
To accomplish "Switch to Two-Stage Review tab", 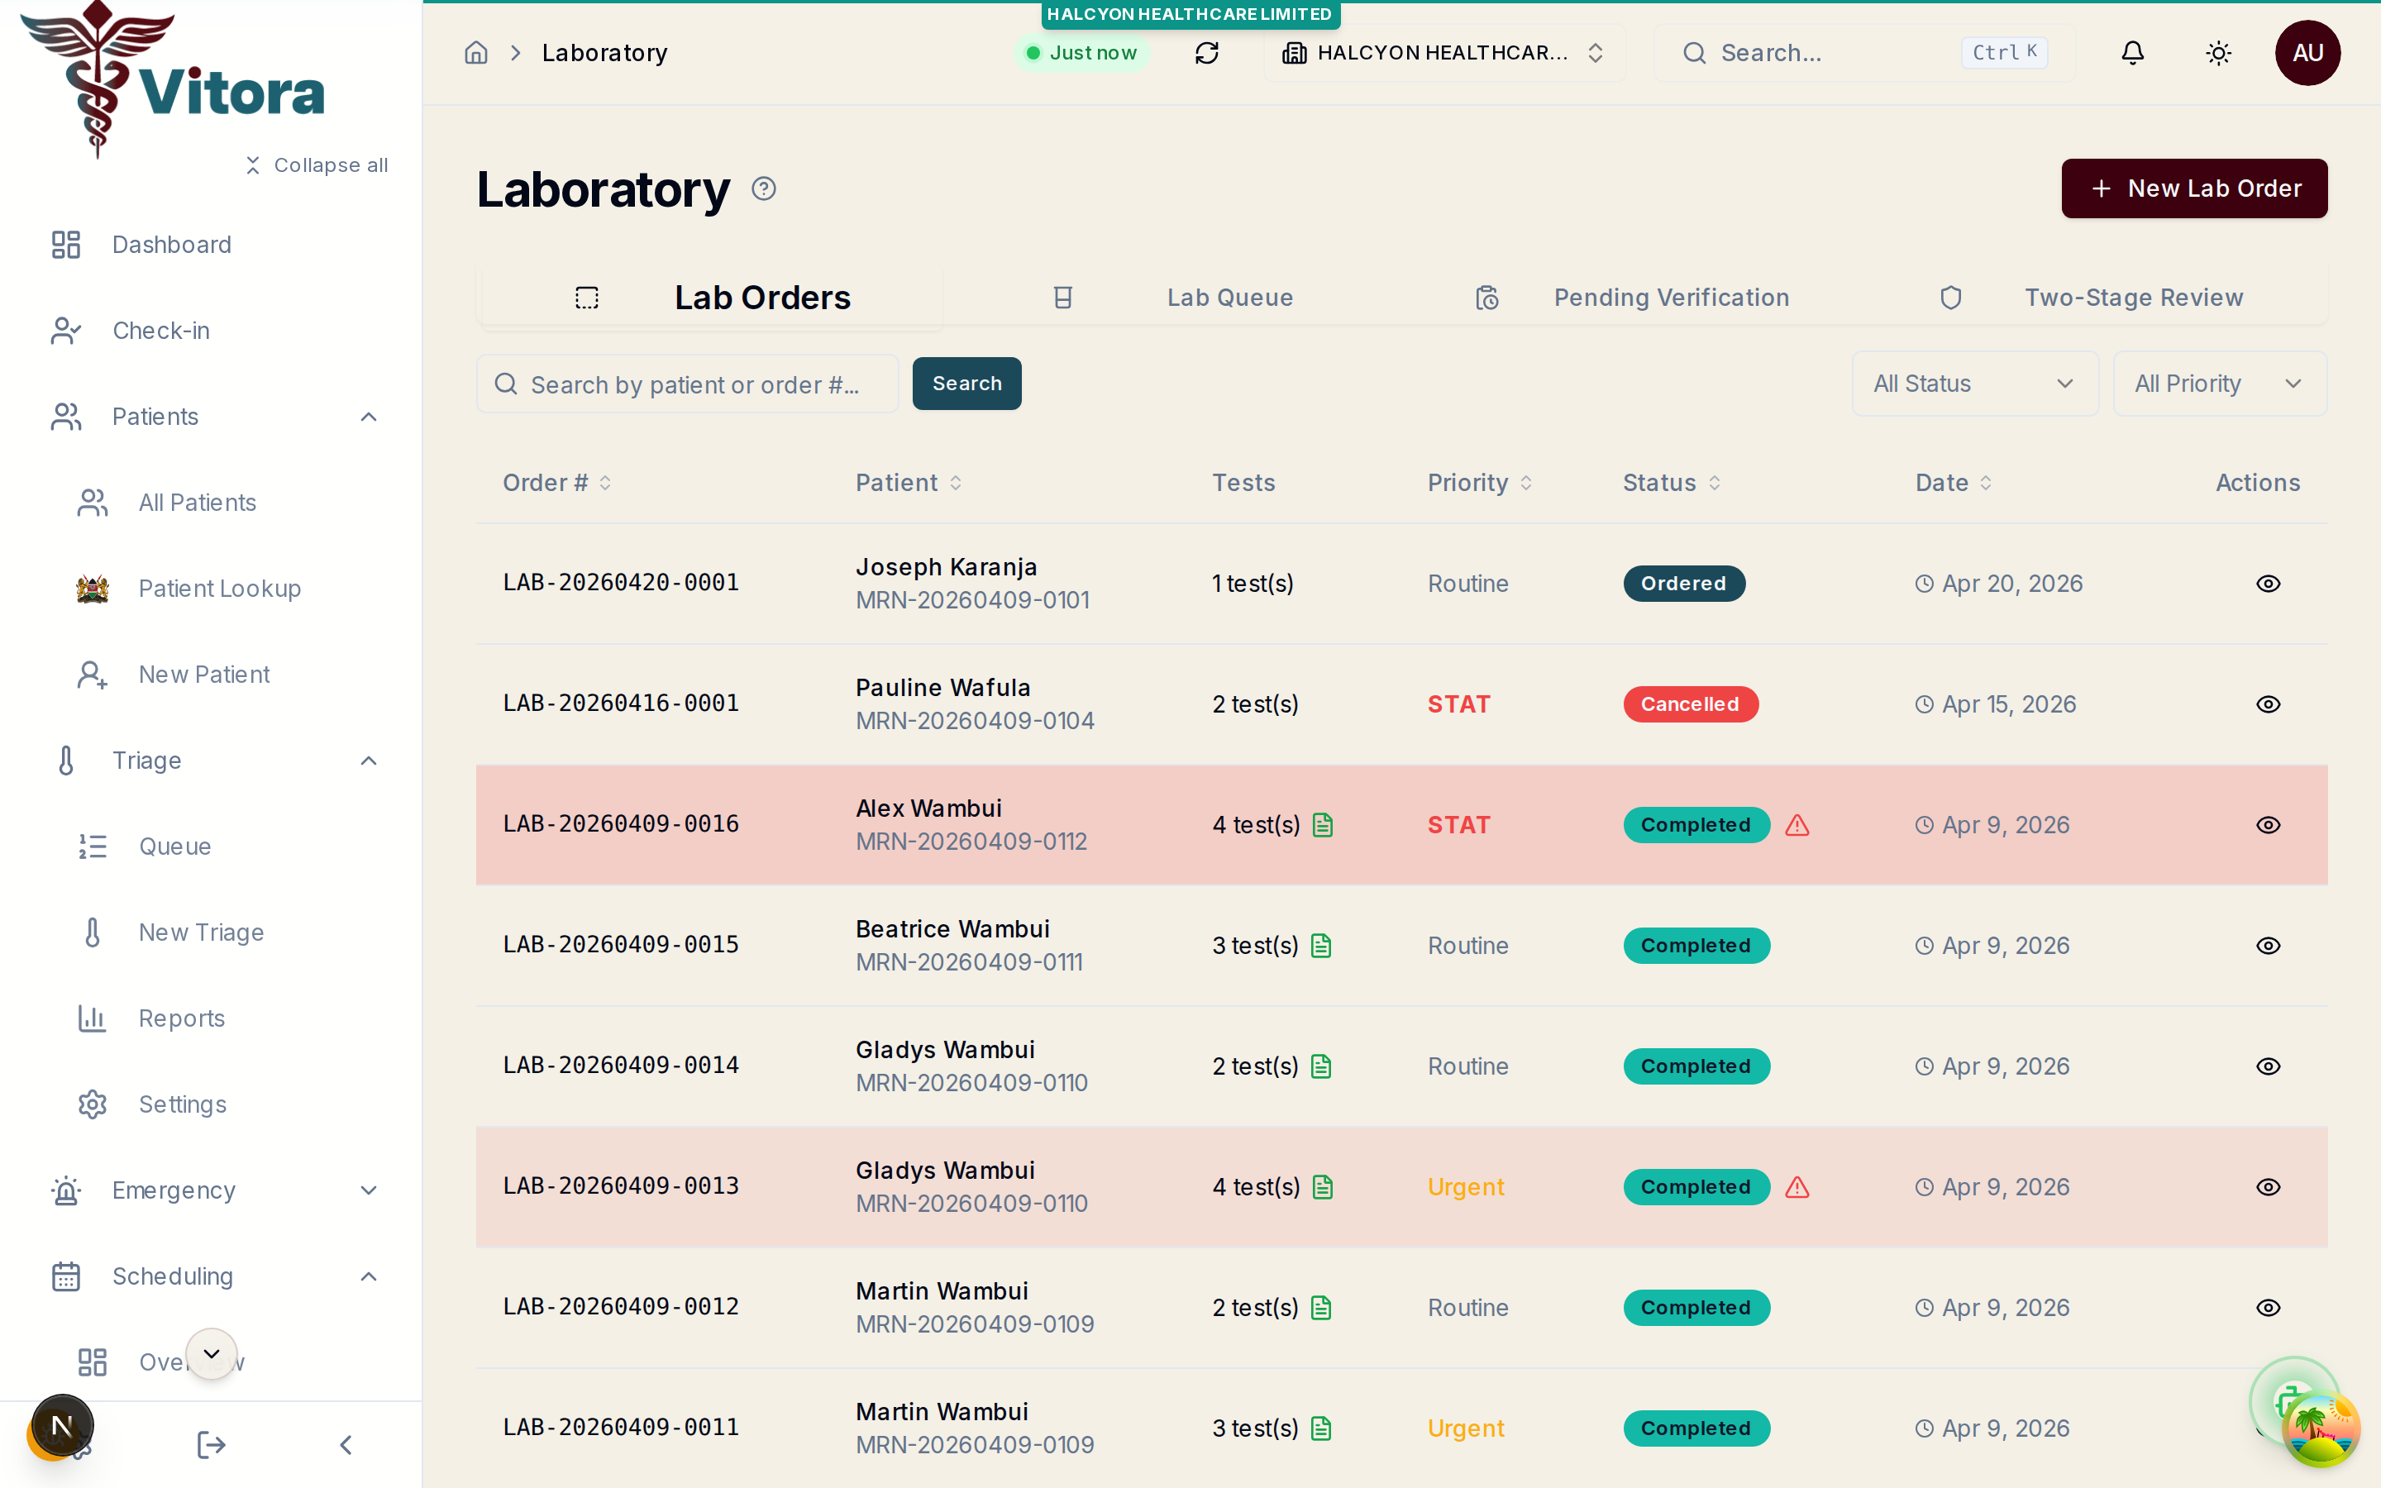I will point(2092,298).
